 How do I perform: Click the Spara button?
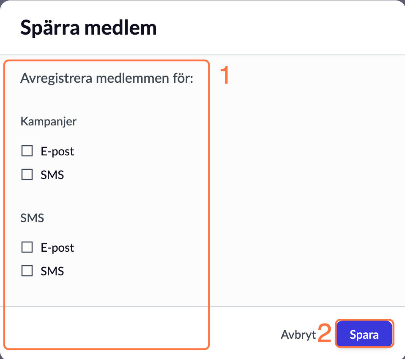pyautogui.click(x=364, y=335)
